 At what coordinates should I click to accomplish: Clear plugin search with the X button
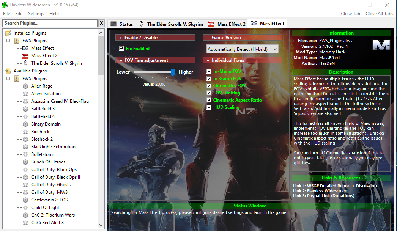[101, 23]
